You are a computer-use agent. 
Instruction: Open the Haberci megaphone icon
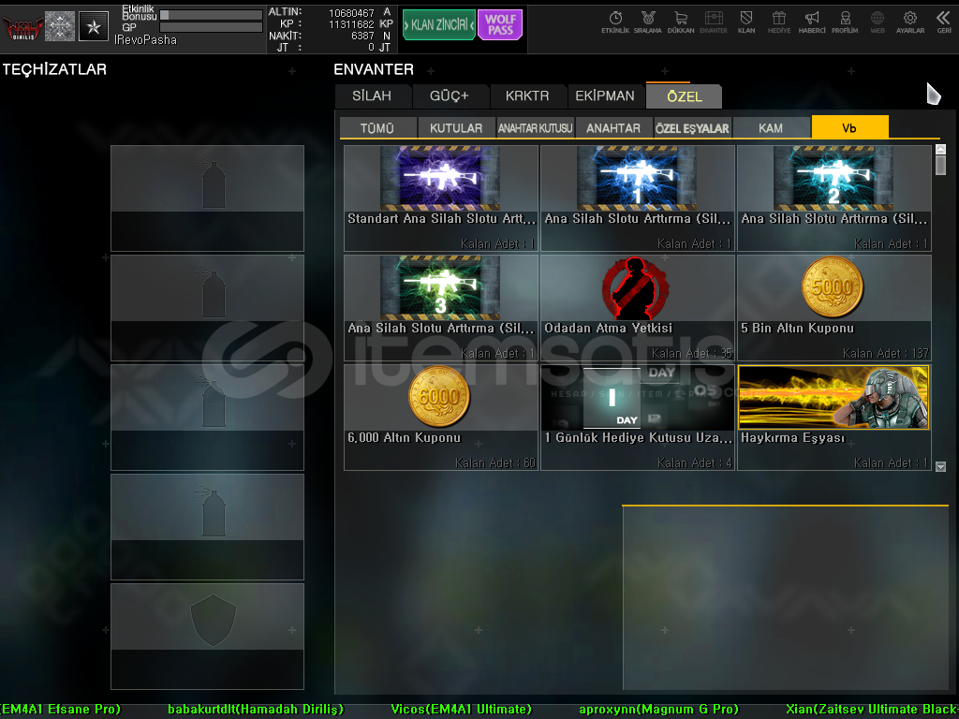pos(812,22)
